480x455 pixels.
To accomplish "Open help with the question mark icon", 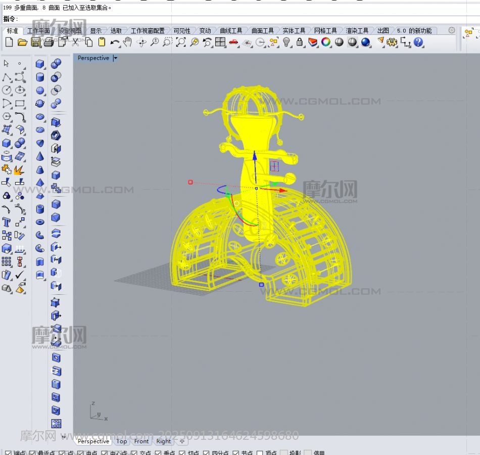I will 418,42.
